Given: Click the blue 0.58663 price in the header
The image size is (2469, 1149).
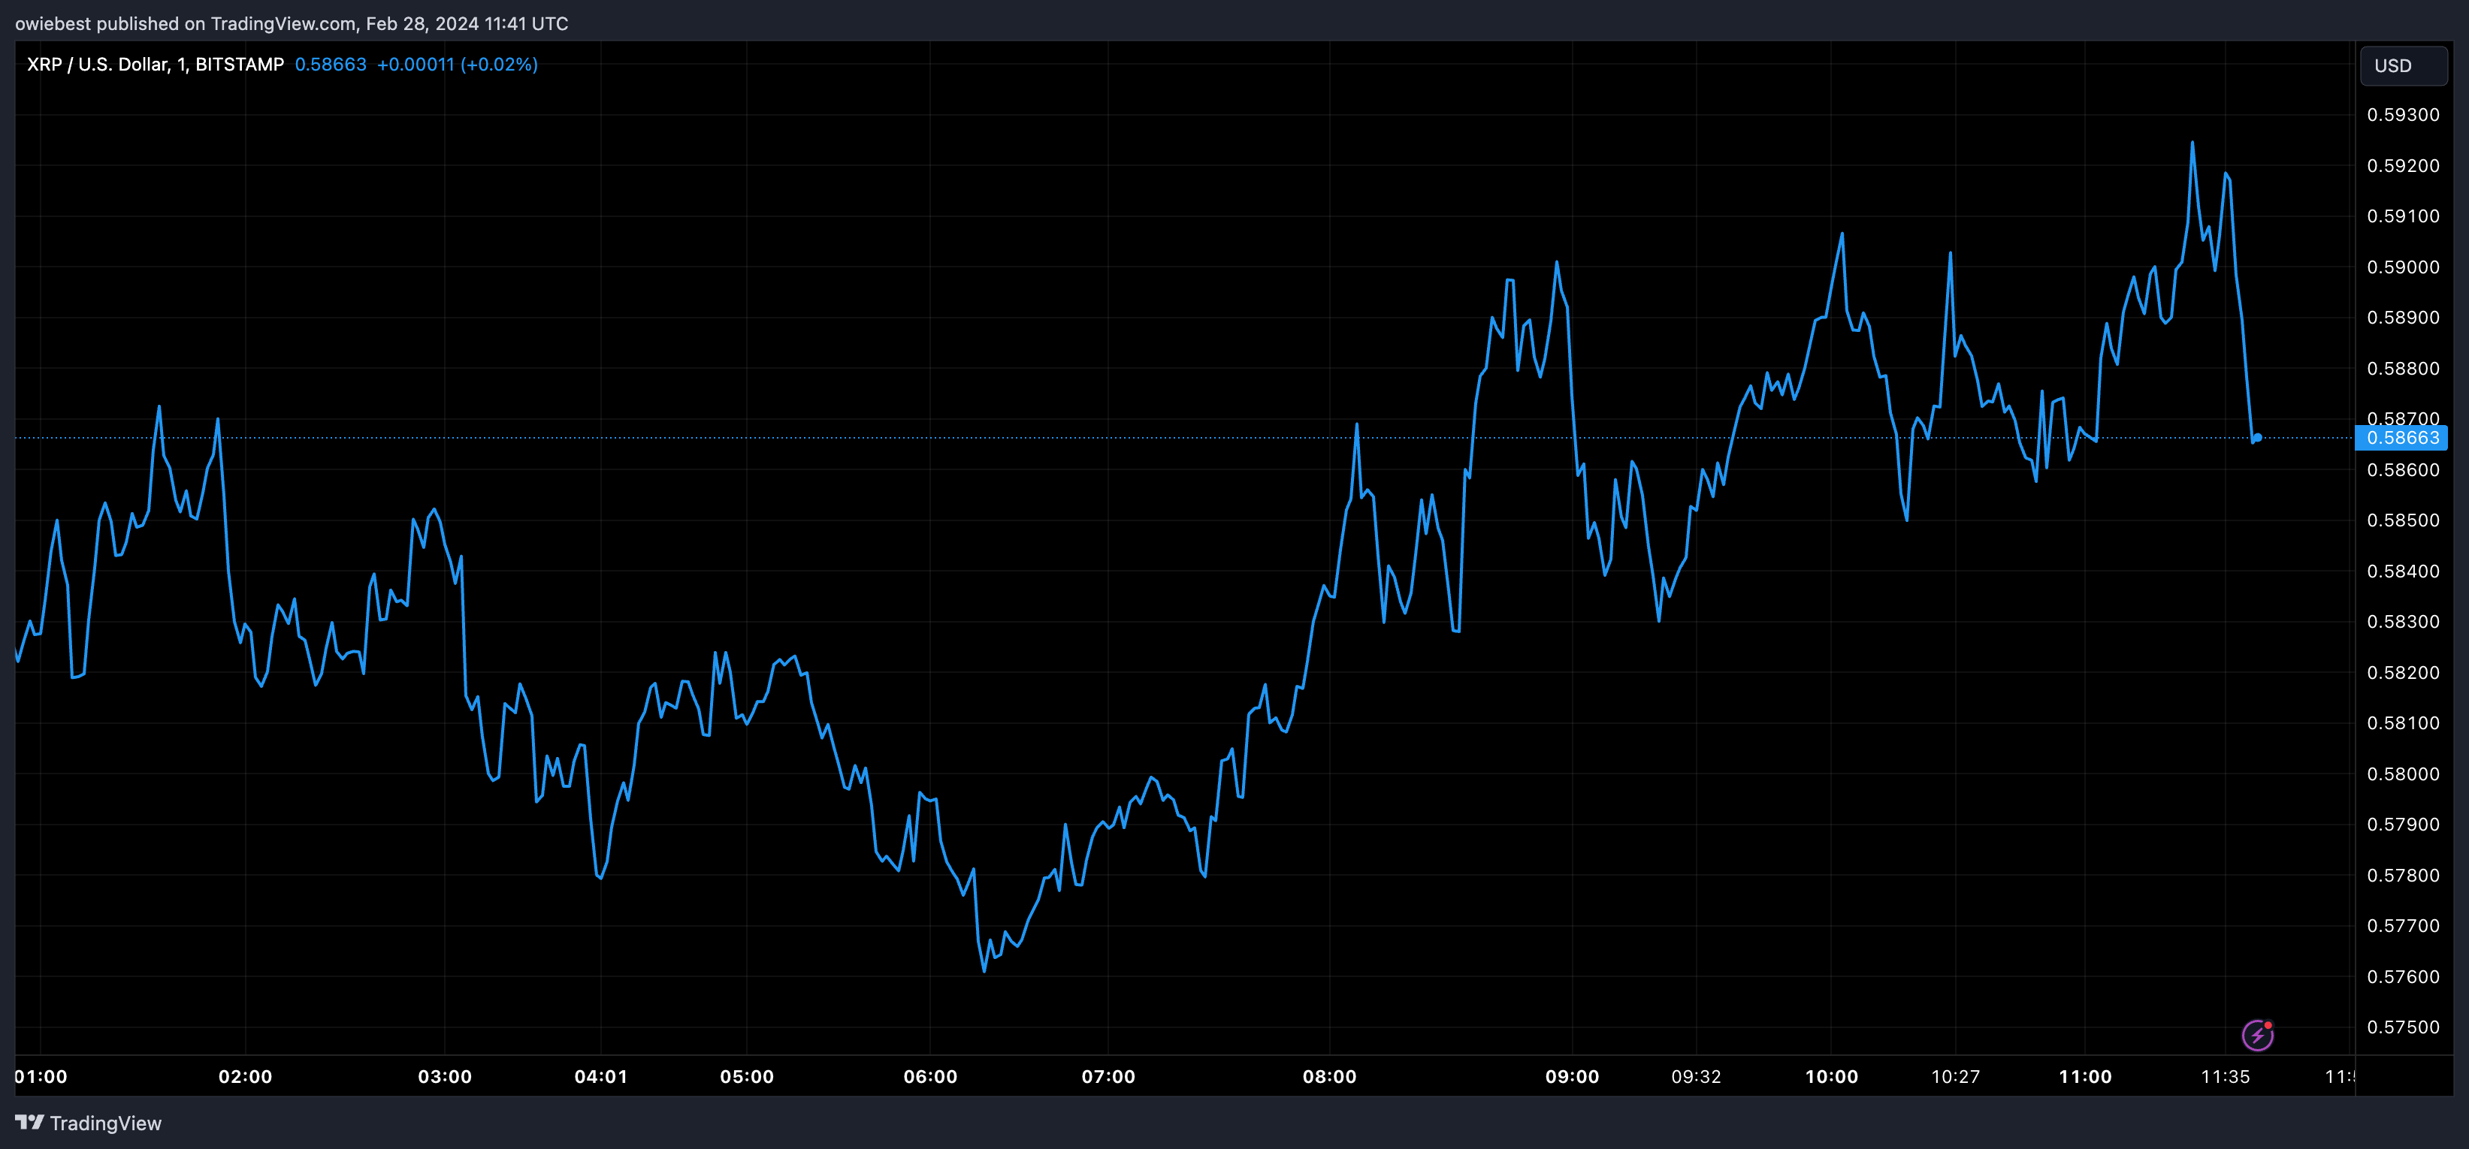Looking at the screenshot, I should tap(331, 64).
